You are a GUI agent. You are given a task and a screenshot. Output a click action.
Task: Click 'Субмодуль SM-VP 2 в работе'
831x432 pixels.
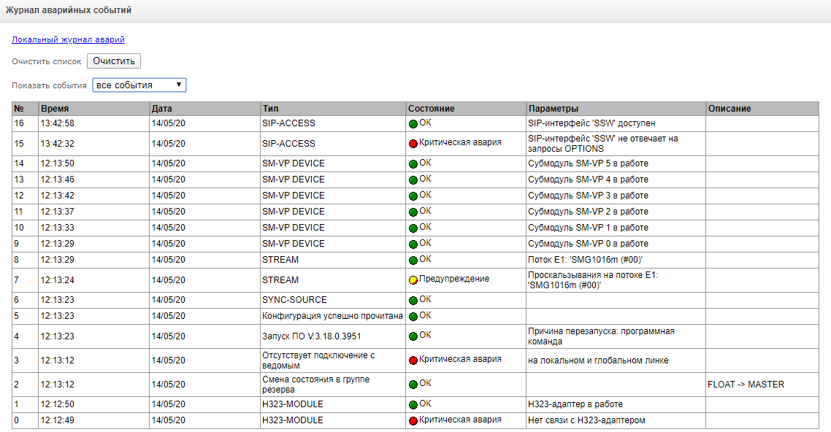[x=588, y=212]
